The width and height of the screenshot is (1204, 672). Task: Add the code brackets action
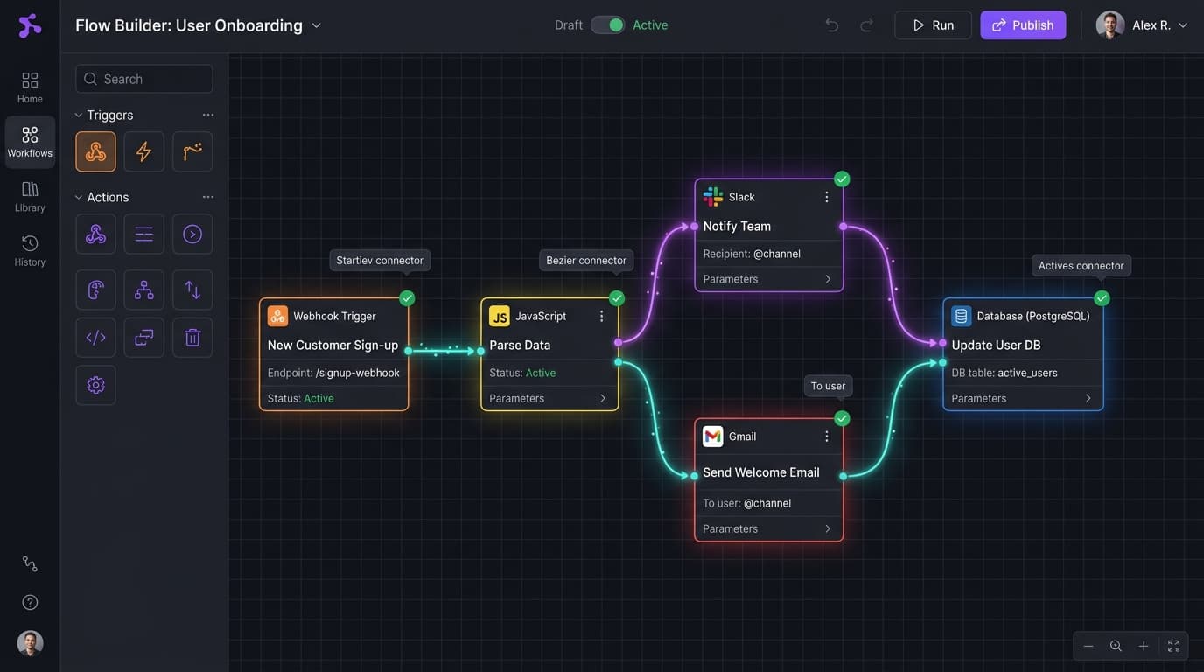[x=95, y=337]
